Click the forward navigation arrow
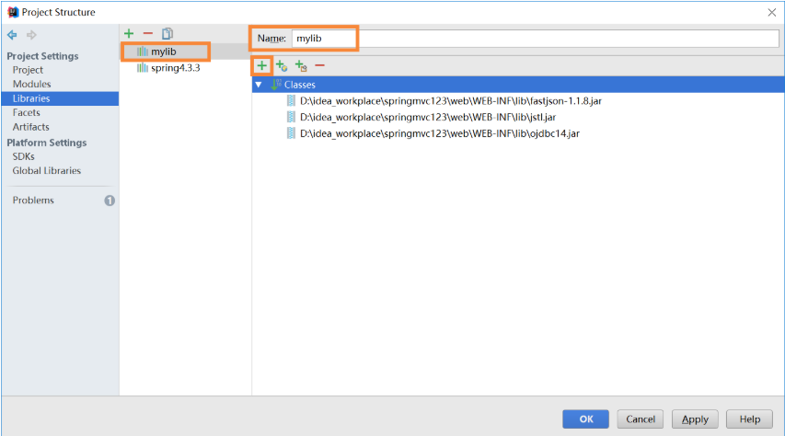 [x=31, y=35]
